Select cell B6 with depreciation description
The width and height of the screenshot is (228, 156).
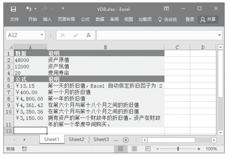pyautogui.click(x=105, y=86)
